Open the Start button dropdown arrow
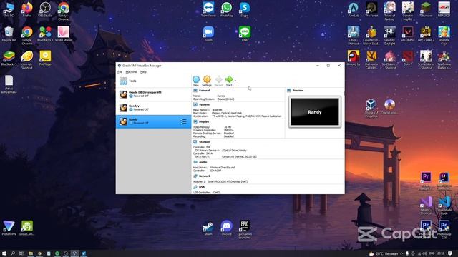 tap(235, 81)
